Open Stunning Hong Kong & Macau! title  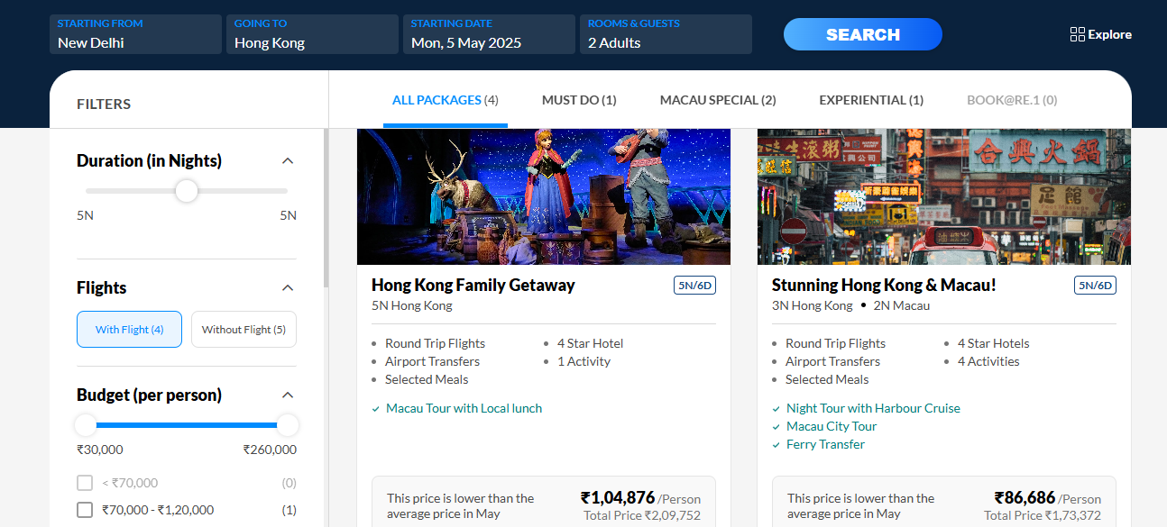(x=884, y=286)
